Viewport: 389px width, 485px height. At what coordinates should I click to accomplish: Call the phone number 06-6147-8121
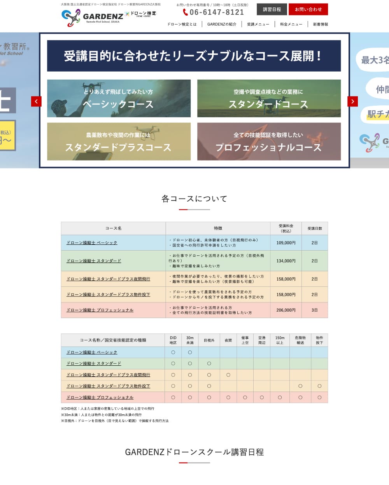coord(217,12)
